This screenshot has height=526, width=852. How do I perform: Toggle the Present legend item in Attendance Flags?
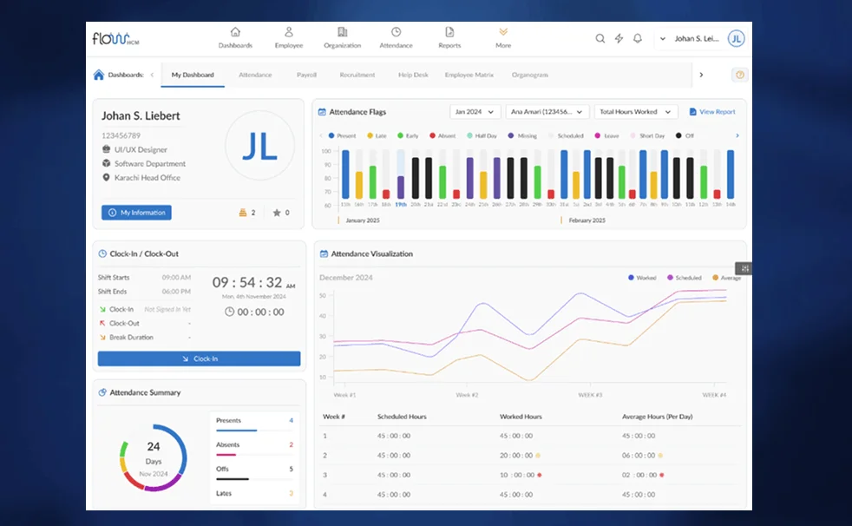click(x=343, y=136)
